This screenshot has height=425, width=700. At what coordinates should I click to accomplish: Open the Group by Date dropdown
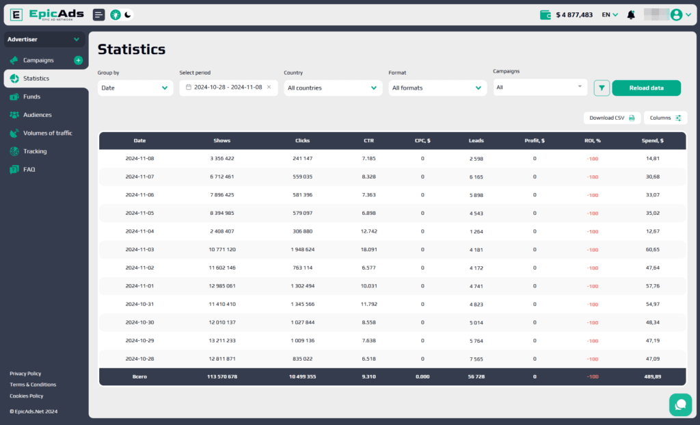tap(135, 88)
